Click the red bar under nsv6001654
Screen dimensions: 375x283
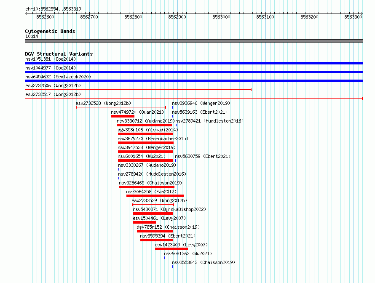click(145, 160)
